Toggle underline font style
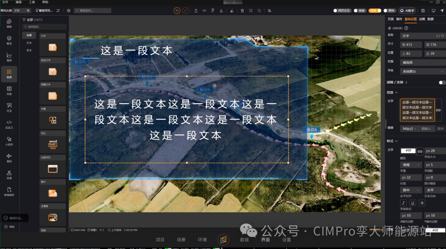The width and height of the screenshot is (446, 249). [413, 203]
